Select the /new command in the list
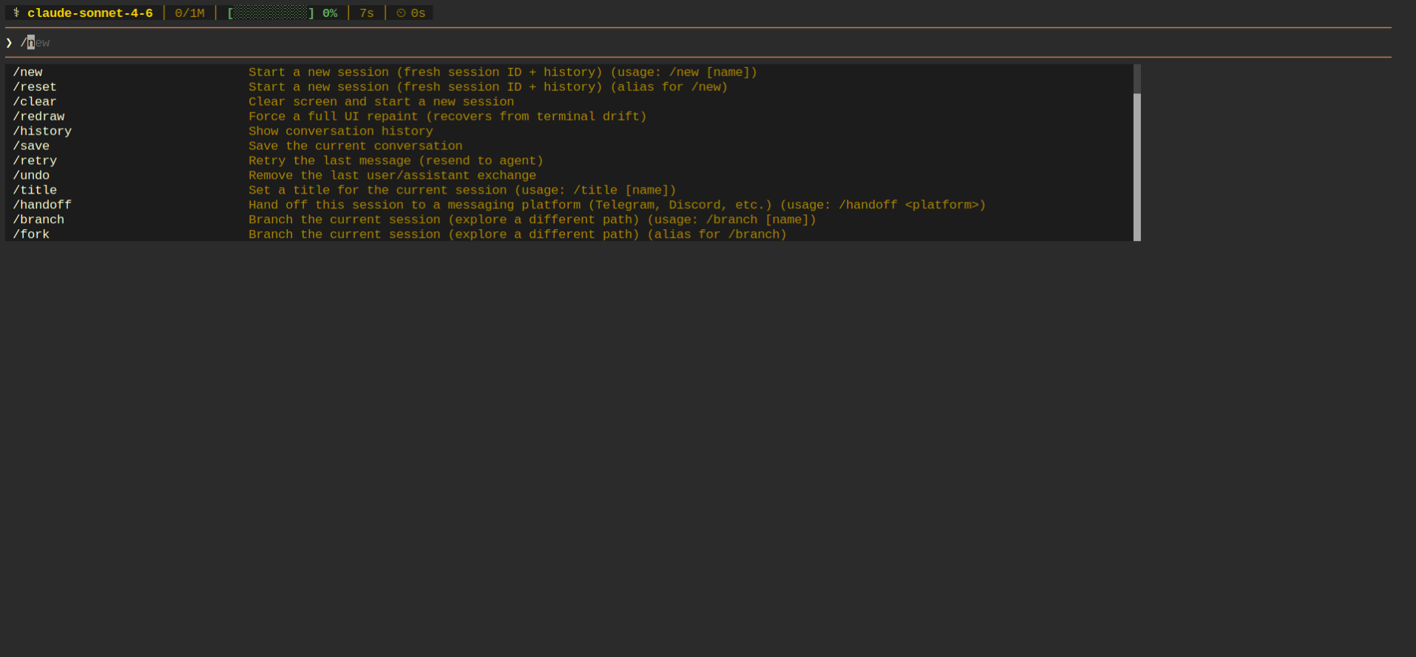 [x=28, y=72]
